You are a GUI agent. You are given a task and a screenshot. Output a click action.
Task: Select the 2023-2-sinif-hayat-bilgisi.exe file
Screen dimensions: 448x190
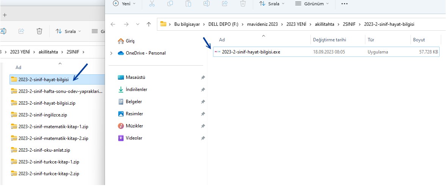251,52
